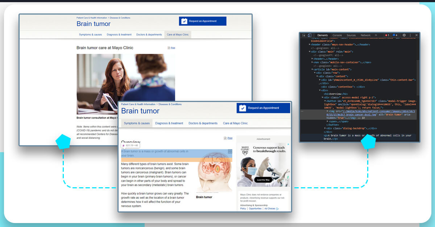This screenshot has height=227, width=435.
Task: Click calendar check icon in back window button
Action: click(184, 21)
